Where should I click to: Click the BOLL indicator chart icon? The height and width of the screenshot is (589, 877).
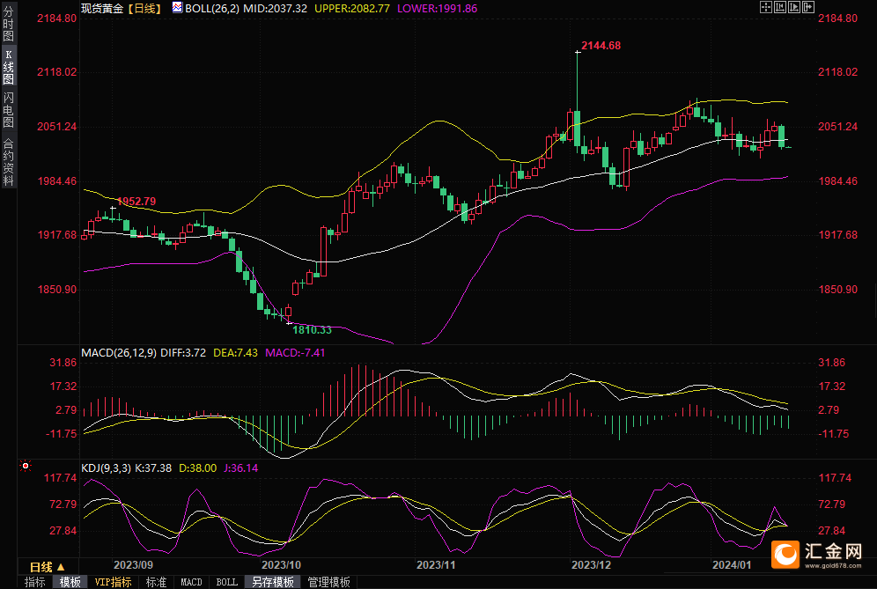pos(177,7)
